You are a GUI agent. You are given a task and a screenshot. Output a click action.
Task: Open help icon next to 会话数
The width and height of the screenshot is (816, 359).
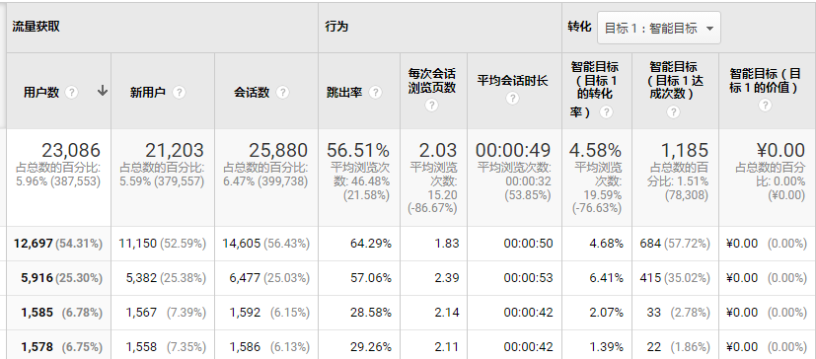click(282, 93)
